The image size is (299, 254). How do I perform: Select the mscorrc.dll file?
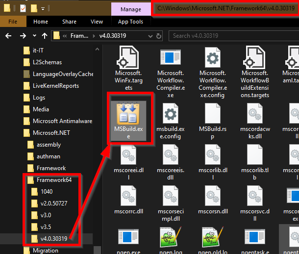(x=128, y=200)
